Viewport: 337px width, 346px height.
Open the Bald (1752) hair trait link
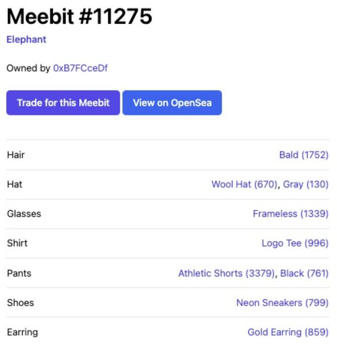303,155
